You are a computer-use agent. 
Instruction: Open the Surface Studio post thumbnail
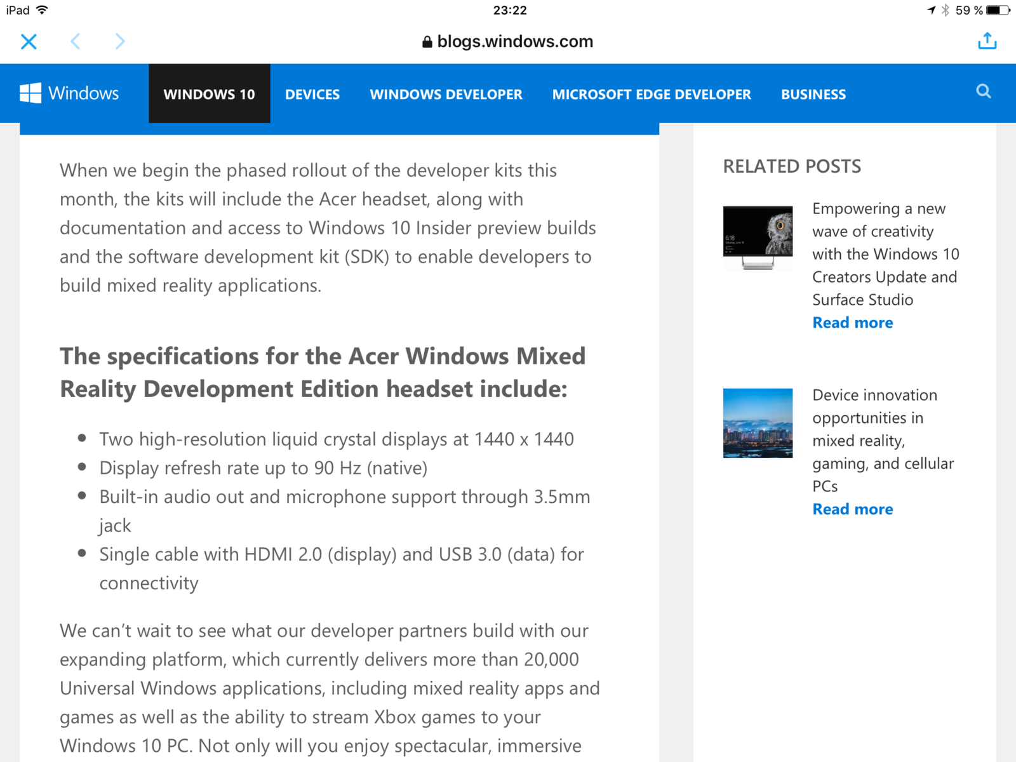pos(758,237)
